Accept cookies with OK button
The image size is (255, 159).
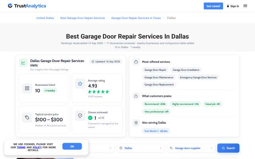72,146
